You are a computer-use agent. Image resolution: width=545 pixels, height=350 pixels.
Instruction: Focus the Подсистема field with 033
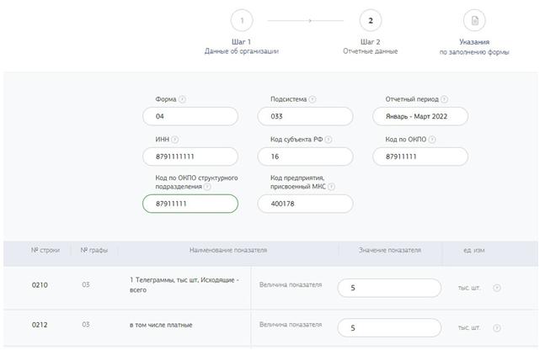pos(305,117)
